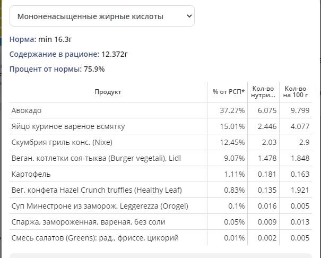Select Спаржа, замороженная, вареная row
Image resolution: width=321 pixels, height=258 pixels.
click(161, 222)
